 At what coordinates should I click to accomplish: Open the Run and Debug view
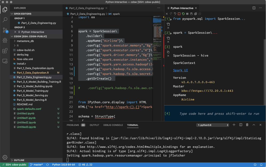click(x=5, y=40)
